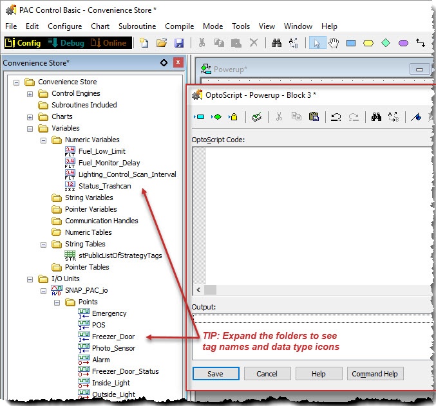This screenshot has height=406, width=436.
Task: Expand the Control Engines folder
Action: (x=30, y=94)
